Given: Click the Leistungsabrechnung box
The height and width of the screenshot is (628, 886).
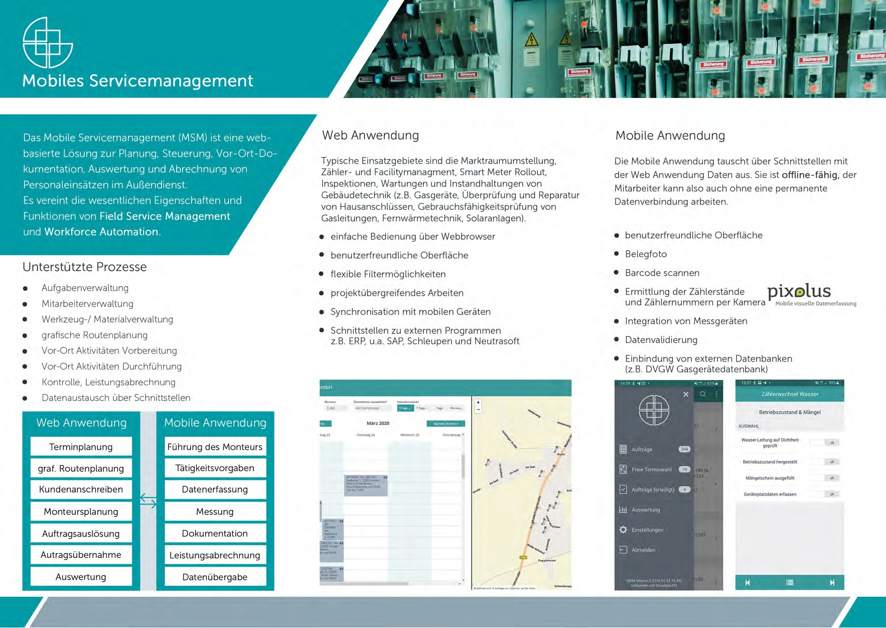Looking at the screenshot, I should pos(215,555).
